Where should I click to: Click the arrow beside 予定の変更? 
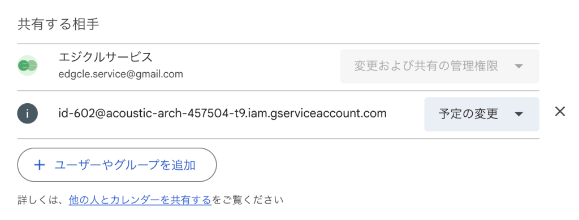point(519,115)
